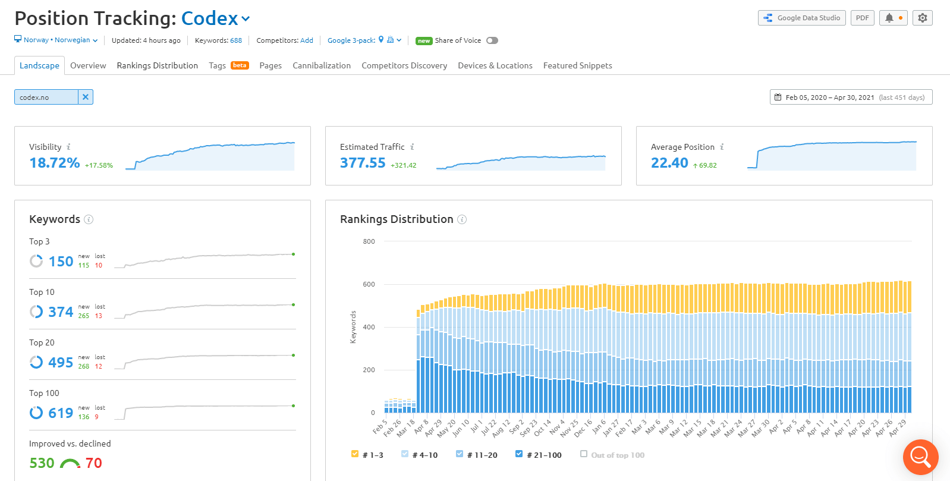This screenshot has width=950, height=481.
Task: Click the Estimated Traffic info icon
Action: [412, 147]
